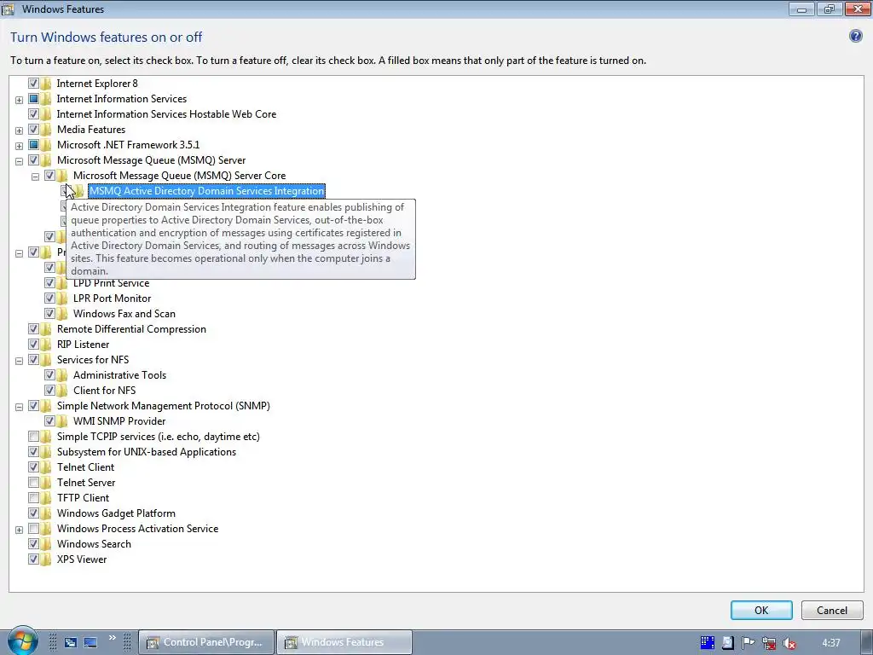Screen dimensions: 873x655
Task: Click the XPS Viewer folder icon
Action: pos(46,559)
